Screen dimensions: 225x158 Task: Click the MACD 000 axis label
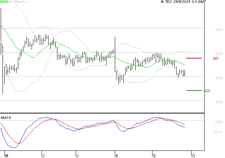click(x=219, y=122)
